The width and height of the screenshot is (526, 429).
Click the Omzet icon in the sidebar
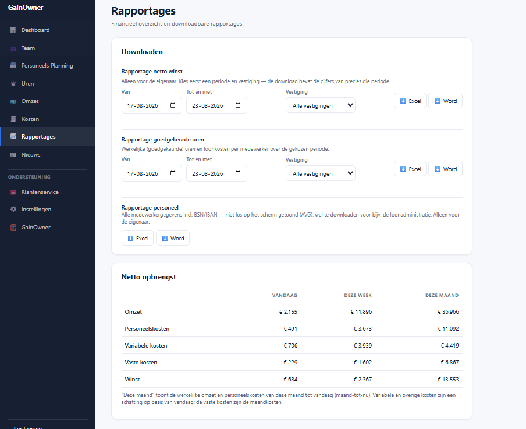click(13, 101)
